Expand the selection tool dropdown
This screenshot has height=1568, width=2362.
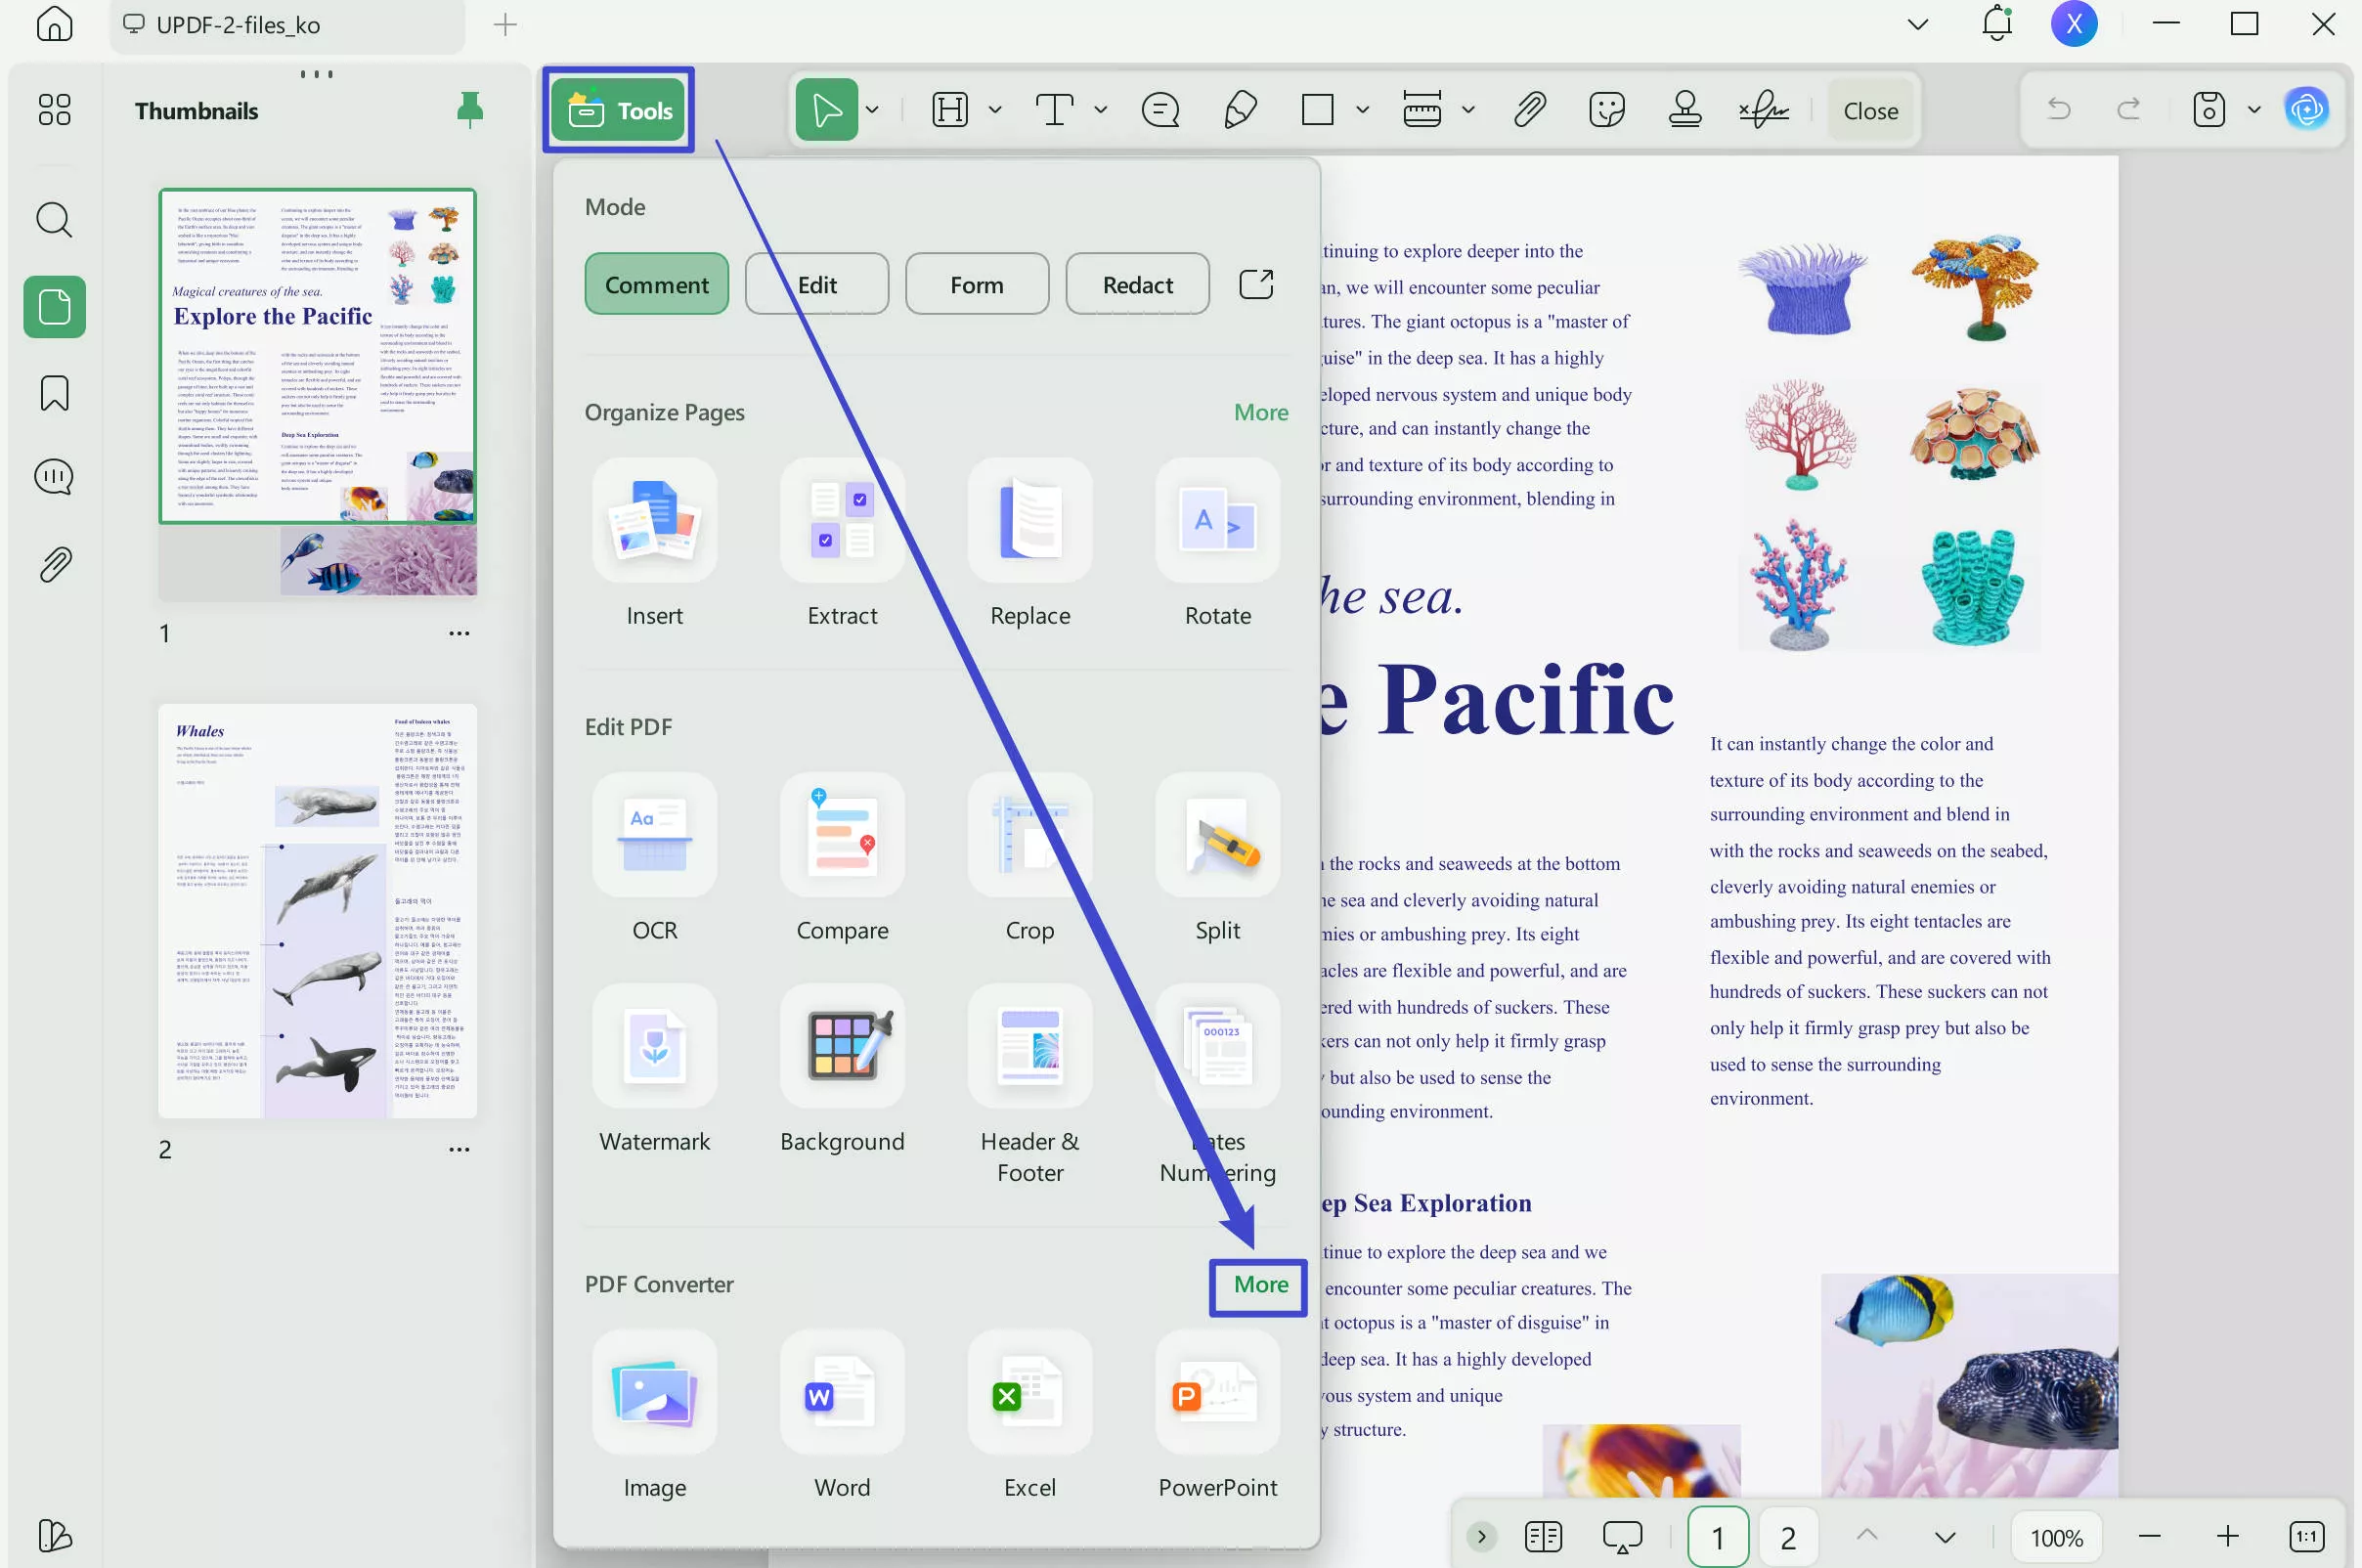(x=871, y=110)
